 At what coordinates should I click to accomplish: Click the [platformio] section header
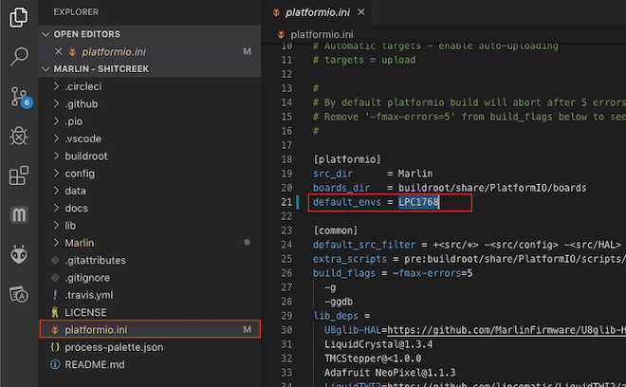(347, 159)
